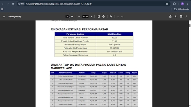Click the value 10000

point(115,38)
